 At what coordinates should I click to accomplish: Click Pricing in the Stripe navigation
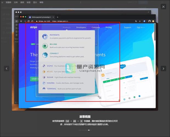click(109, 27)
